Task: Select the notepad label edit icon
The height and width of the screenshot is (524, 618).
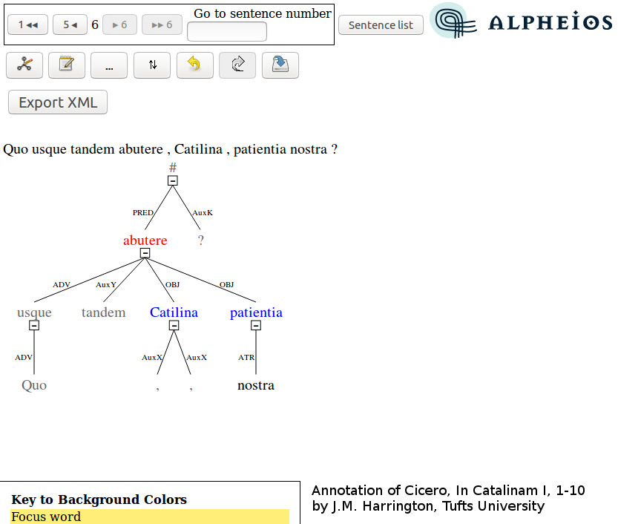Action: [x=67, y=65]
